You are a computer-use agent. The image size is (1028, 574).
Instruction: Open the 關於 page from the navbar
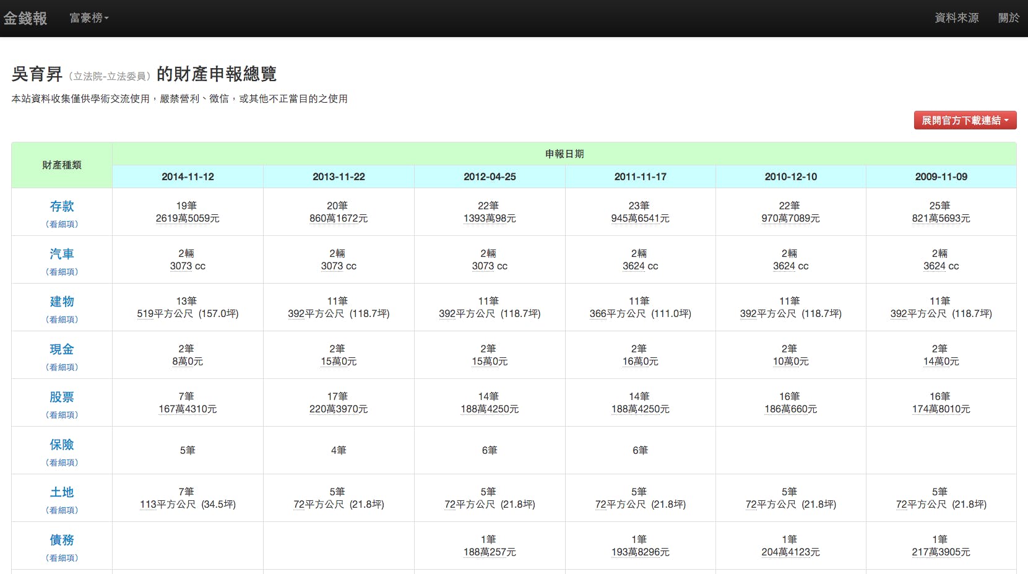coord(1009,18)
